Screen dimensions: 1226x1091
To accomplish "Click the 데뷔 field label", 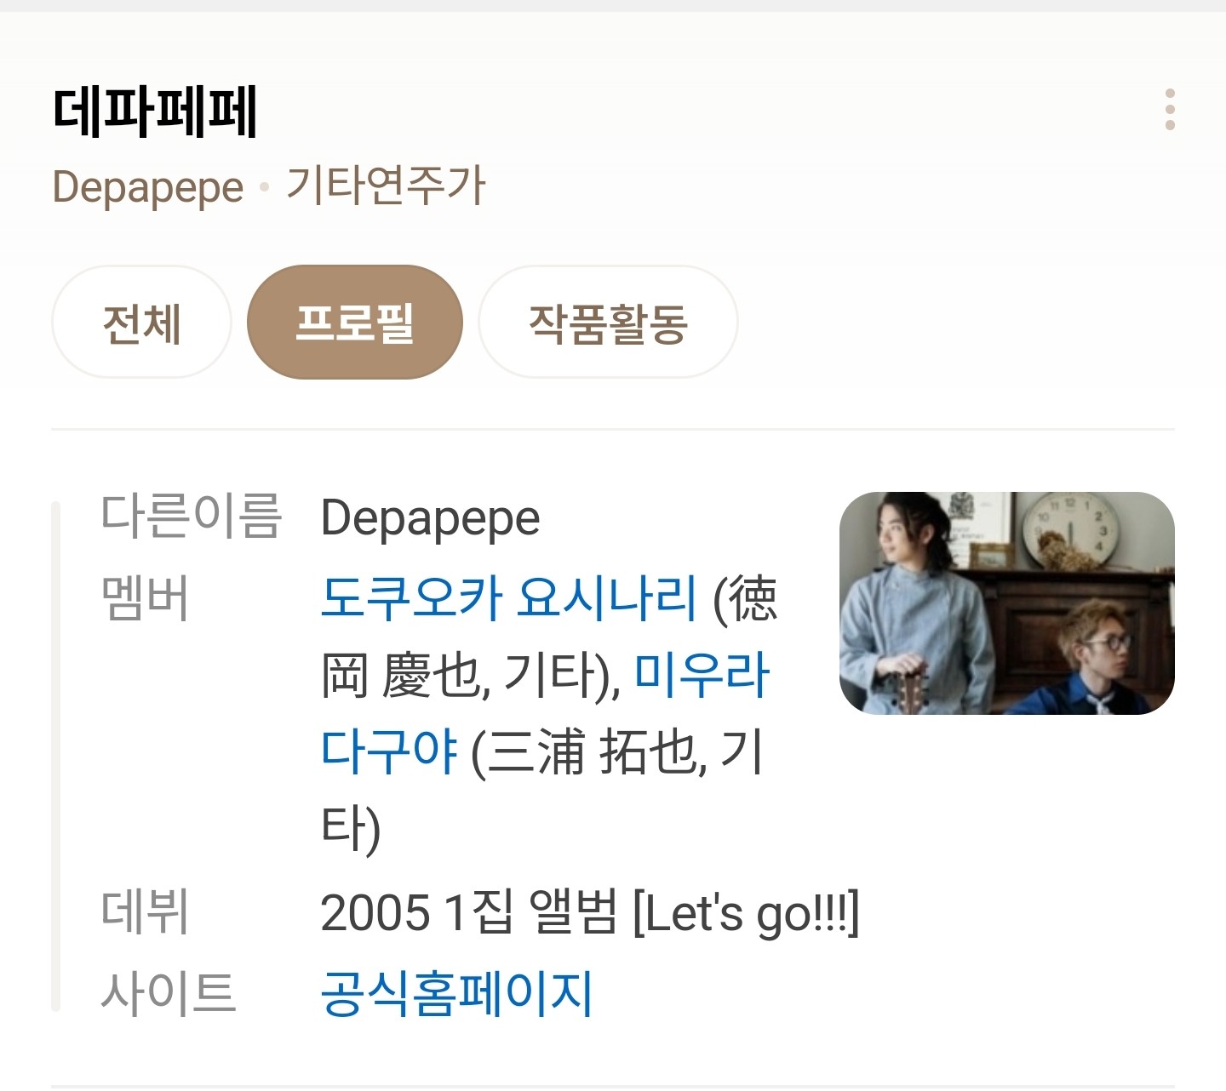I will [144, 912].
